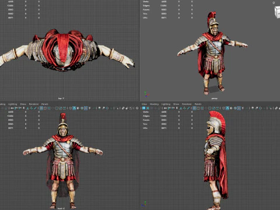This screenshot has width=280, height=210.
Task: Toggle X-ray in the front view toolbar
Action: [123, 108]
